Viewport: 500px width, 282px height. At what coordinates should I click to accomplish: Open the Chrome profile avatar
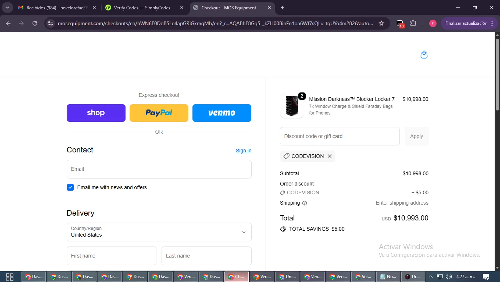(x=433, y=23)
